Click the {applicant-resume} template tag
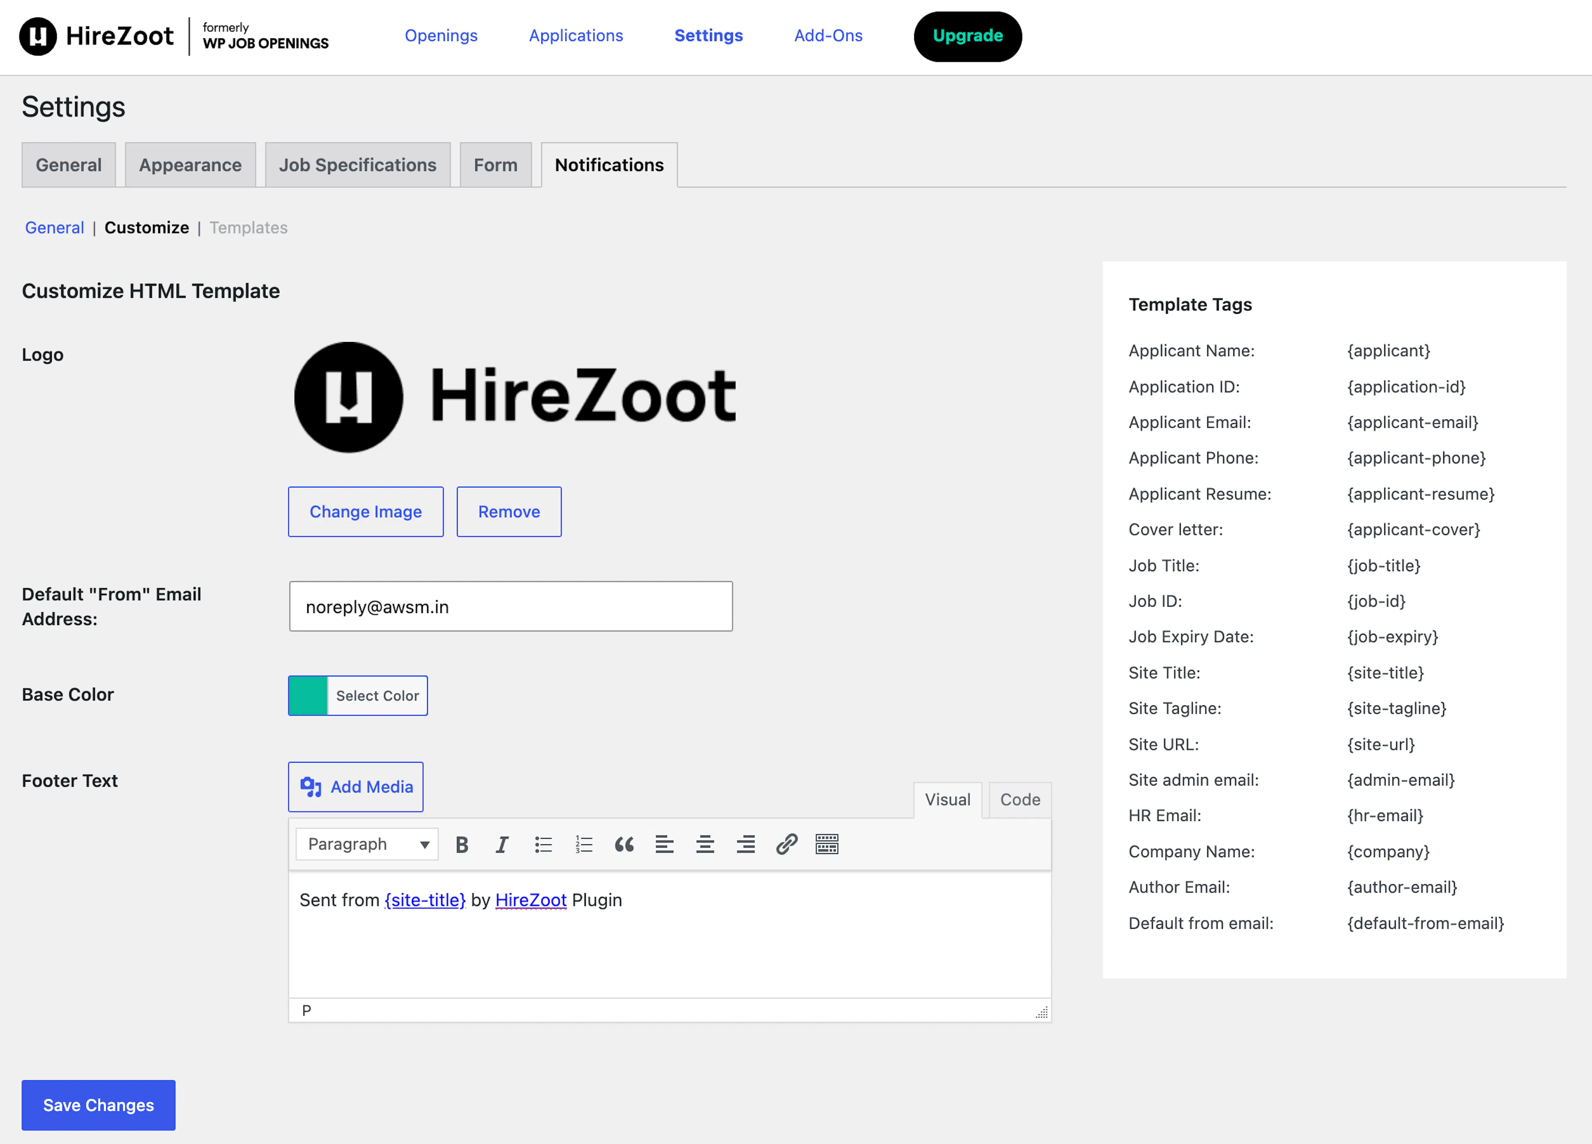The width and height of the screenshot is (1592, 1144). 1421,494
